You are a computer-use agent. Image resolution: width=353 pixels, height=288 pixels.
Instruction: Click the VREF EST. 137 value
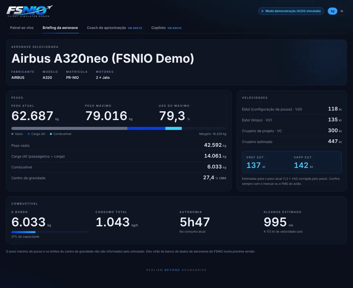tap(254, 165)
